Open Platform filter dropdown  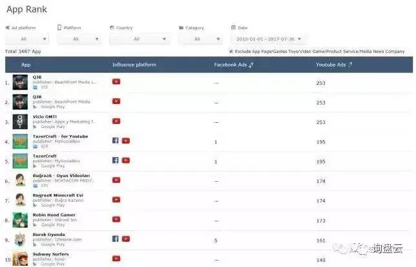[79, 39]
